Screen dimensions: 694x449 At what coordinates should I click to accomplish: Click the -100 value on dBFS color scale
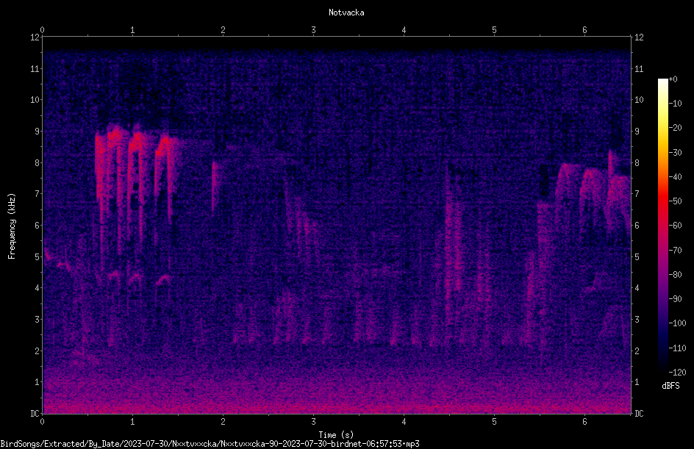[677, 323]
